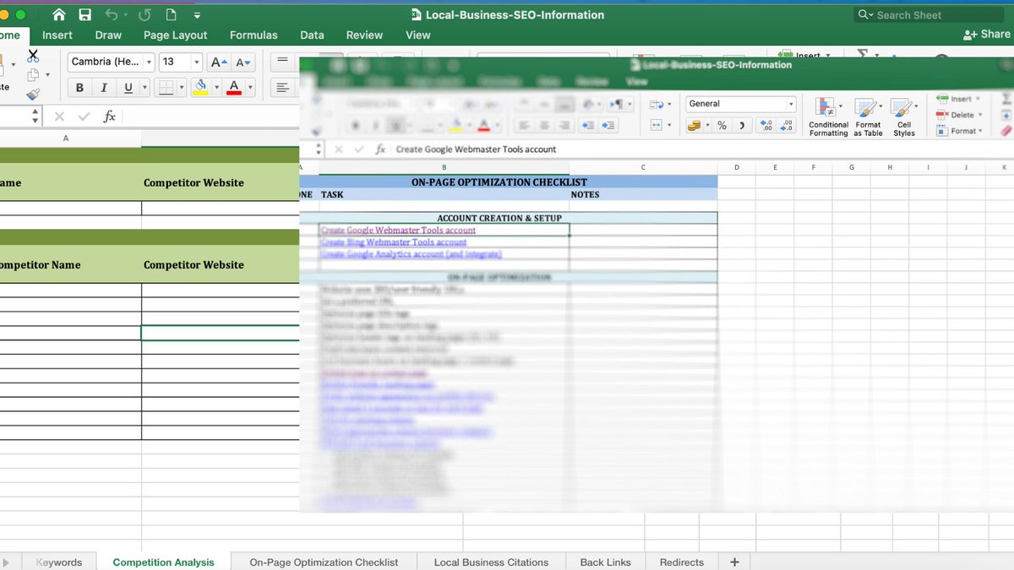Image resolution: width=1014 pixels, height=570 pixels.
Task: Click the Format Painter brush icon
Action: pos(33,95)
